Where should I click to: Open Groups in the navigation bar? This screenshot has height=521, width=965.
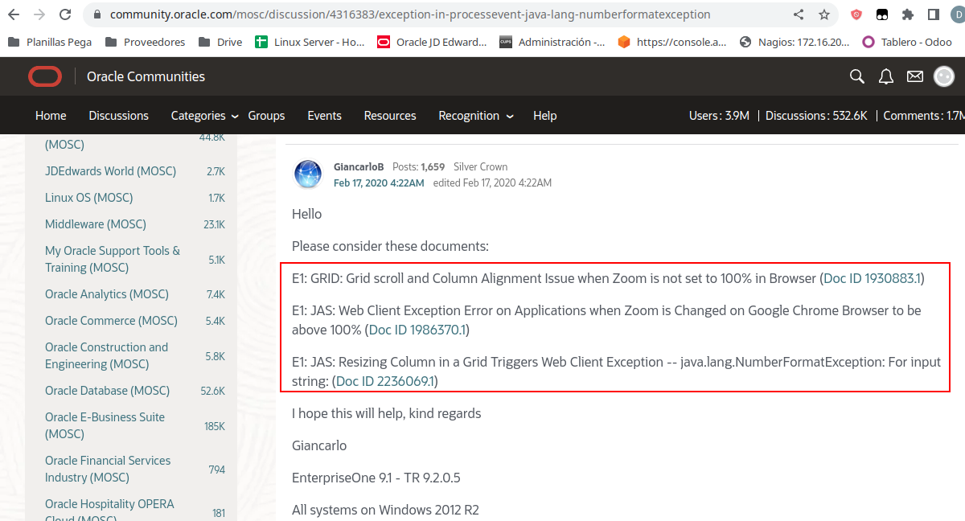click(266, 116)
